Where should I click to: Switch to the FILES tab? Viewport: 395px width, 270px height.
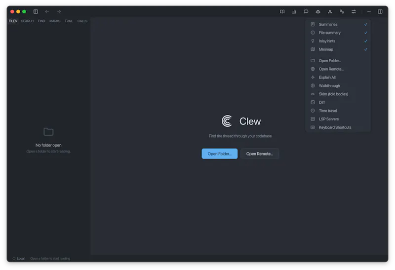pyautogui.click(x=13, y=21)
